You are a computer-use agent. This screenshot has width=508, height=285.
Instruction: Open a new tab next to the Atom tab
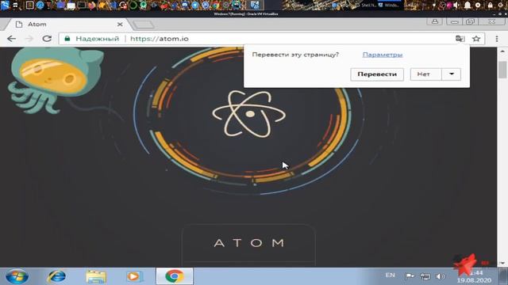144,25
